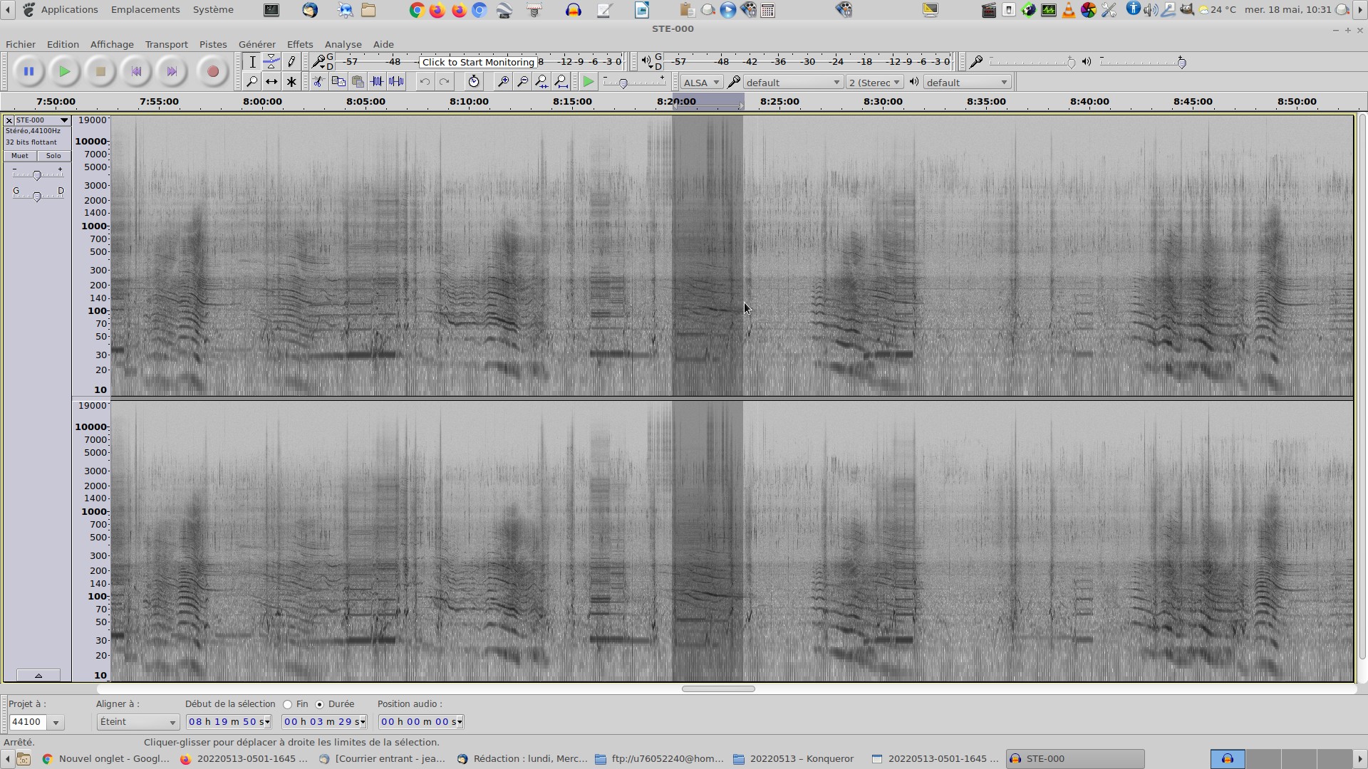
Task: Click the Trim audio icon
Action: (377, 82)
